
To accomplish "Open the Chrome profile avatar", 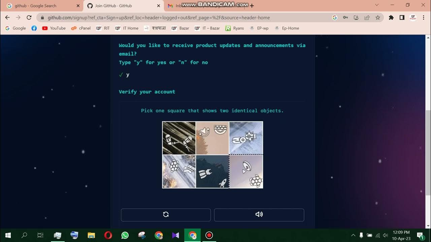I will [x=413, y=17].
